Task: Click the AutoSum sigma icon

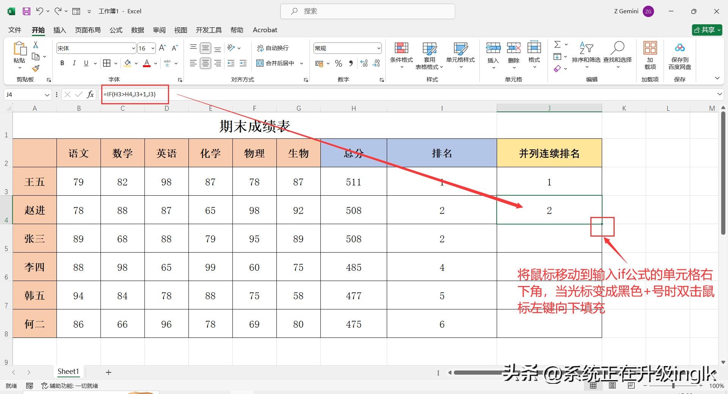Action: 557,45
